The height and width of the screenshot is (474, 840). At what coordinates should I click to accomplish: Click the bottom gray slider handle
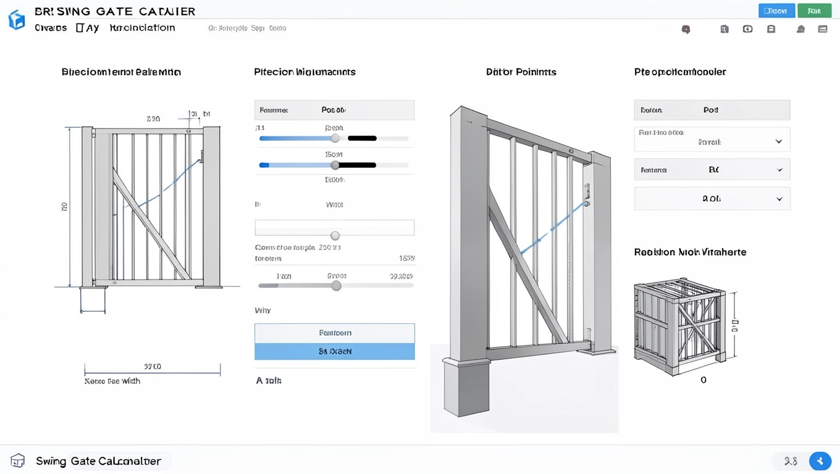(x=336, y=286)
